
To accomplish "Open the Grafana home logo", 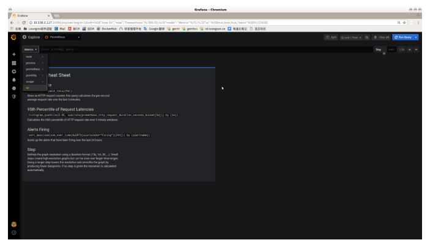I will [x=13, y=37].
